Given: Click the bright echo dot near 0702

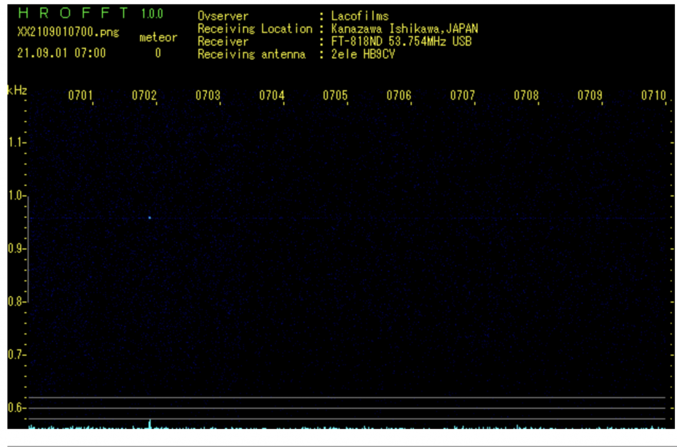Looking at the screenshot, I should click(150, 218).
